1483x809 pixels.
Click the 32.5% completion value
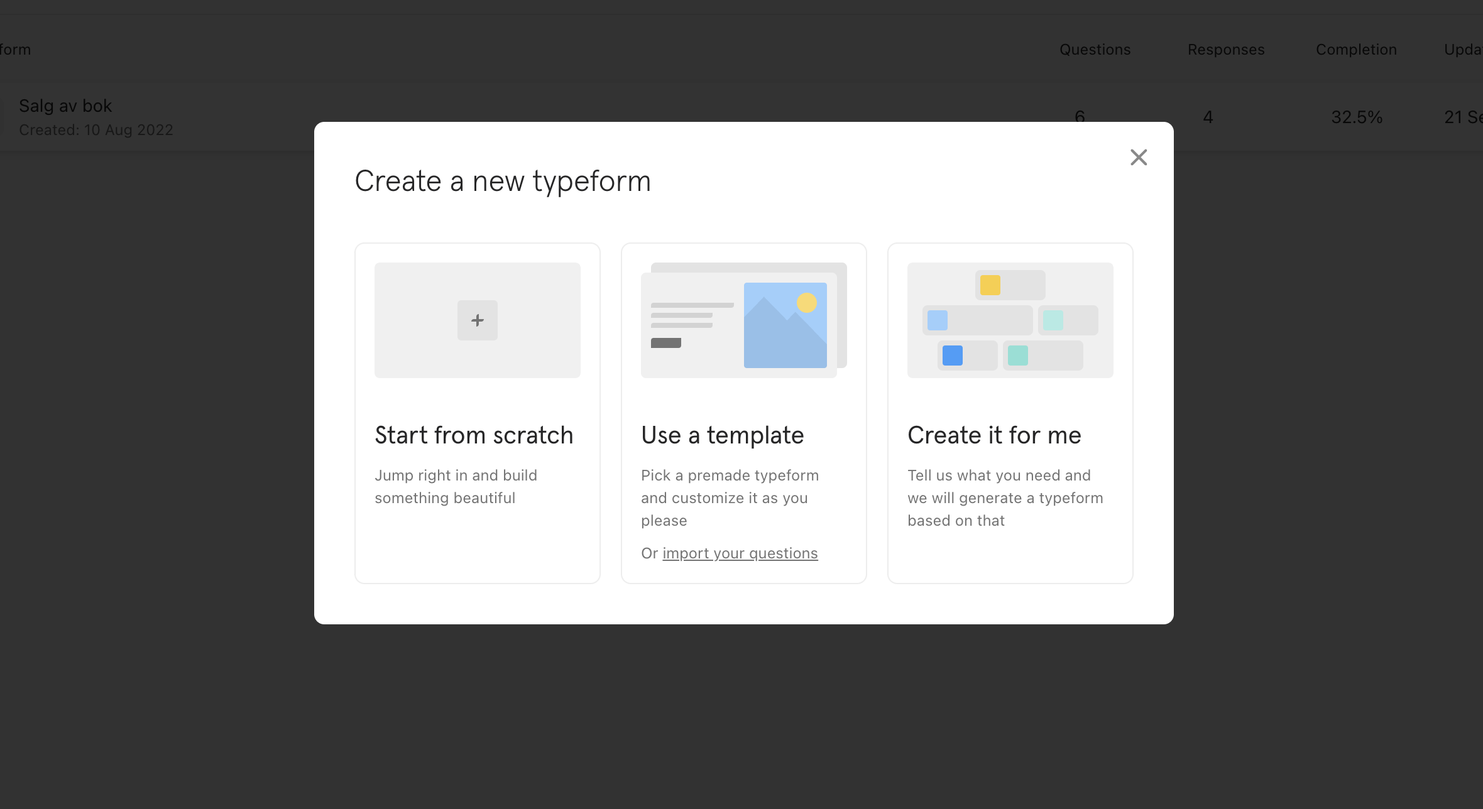point(1357,117)
